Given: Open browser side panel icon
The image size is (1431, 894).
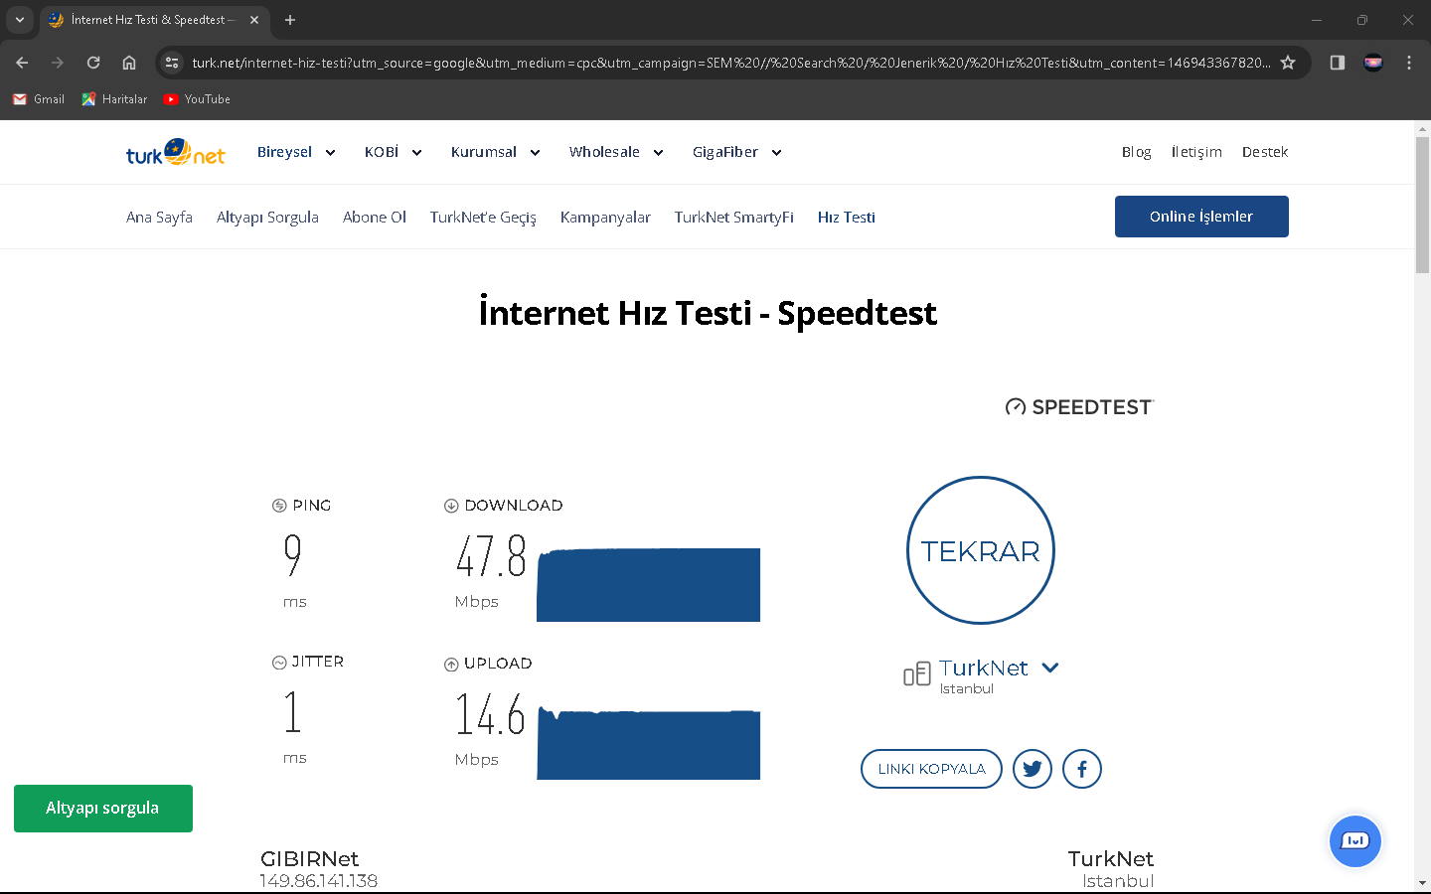Looking at the screenshot, I should click(x=1338, y=63).
